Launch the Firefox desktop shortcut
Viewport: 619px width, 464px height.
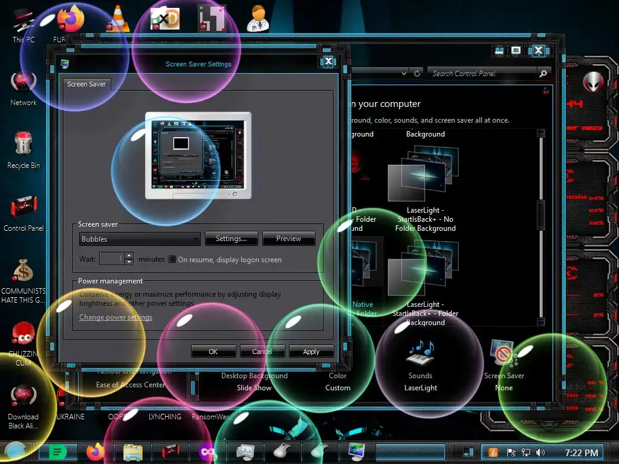tap(70, 20)
